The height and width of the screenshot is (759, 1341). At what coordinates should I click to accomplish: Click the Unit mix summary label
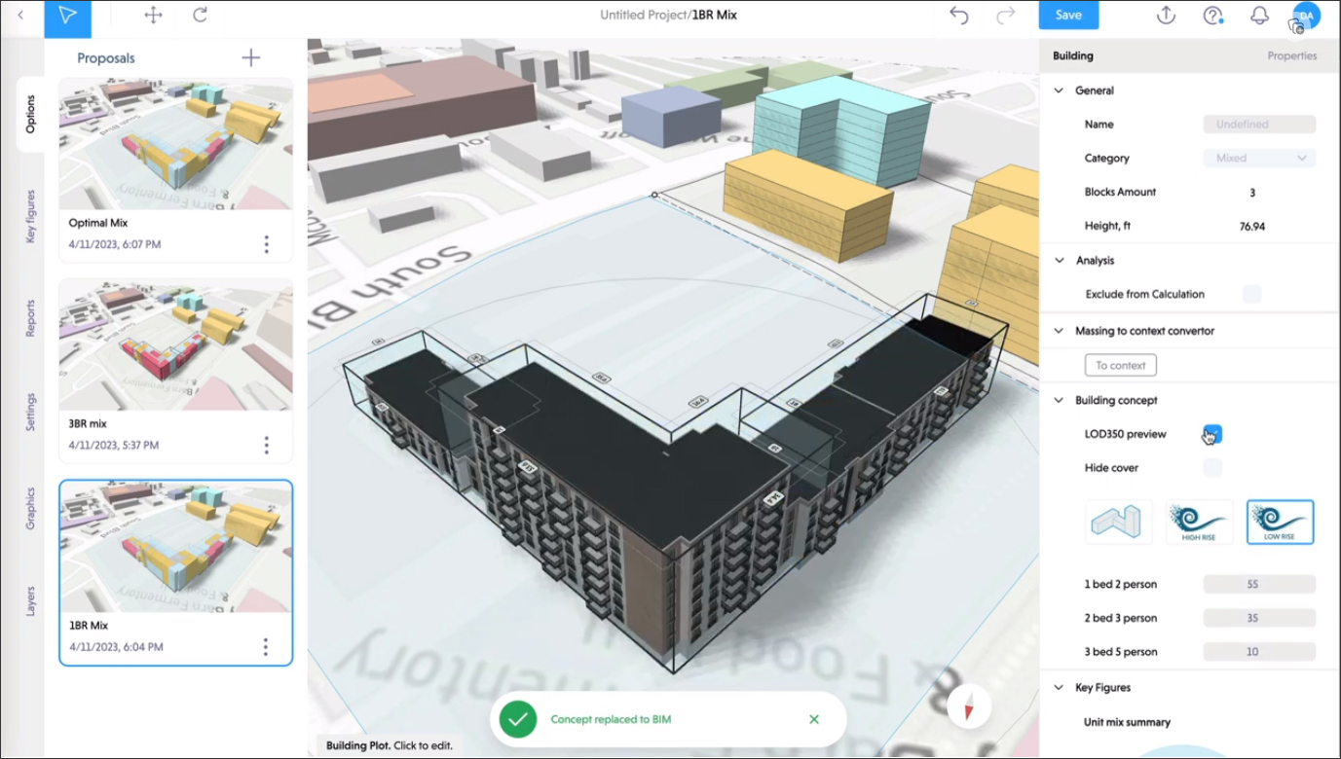pos(1127,722)
